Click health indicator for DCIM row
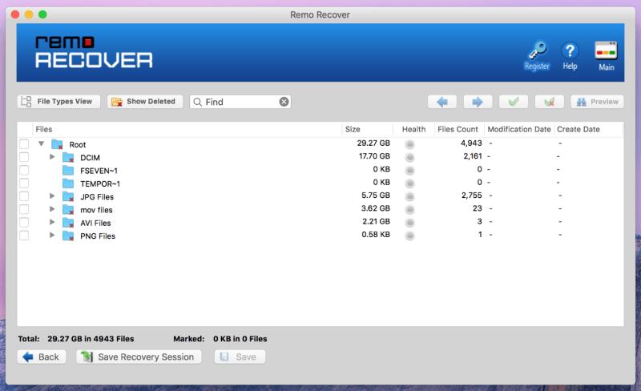 409,157
